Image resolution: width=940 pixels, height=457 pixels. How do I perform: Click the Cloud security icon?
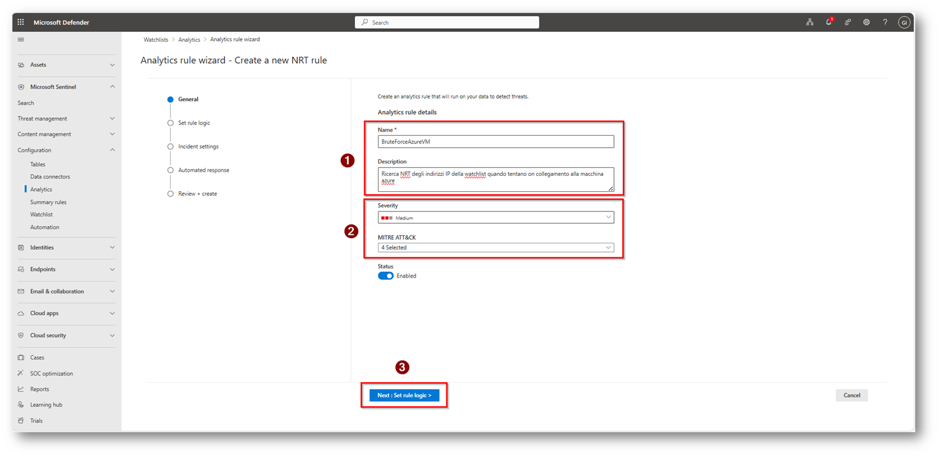coord(21,335)
